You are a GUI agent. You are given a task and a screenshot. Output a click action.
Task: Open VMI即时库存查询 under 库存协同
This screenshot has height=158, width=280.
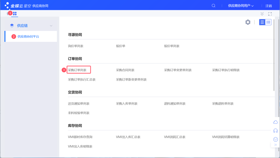[79, 137]
